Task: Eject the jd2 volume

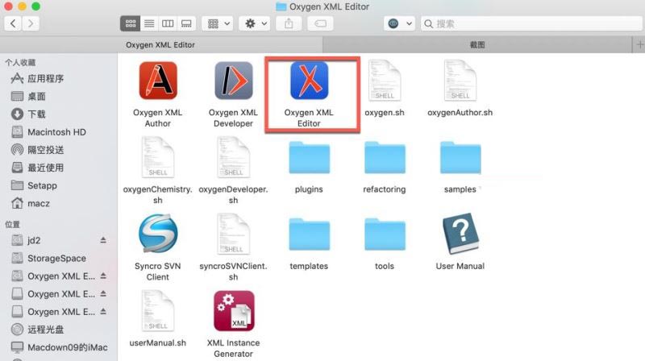Action: tap(103, 240)
